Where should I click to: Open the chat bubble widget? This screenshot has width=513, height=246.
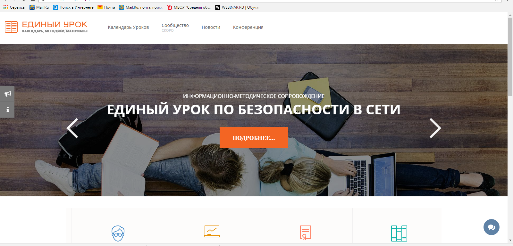pos(491,227)
